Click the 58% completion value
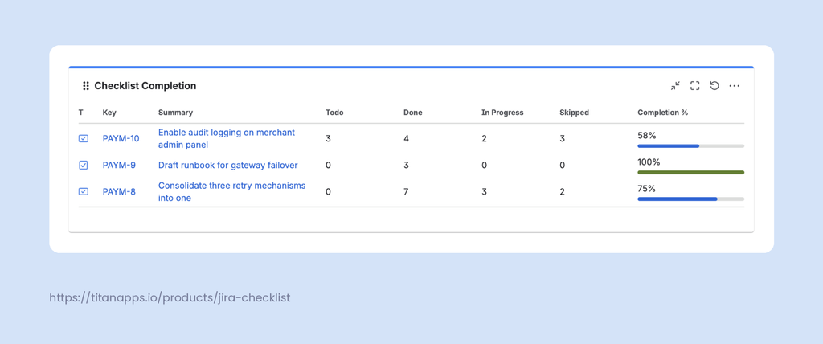 click(x=647, y=136)
